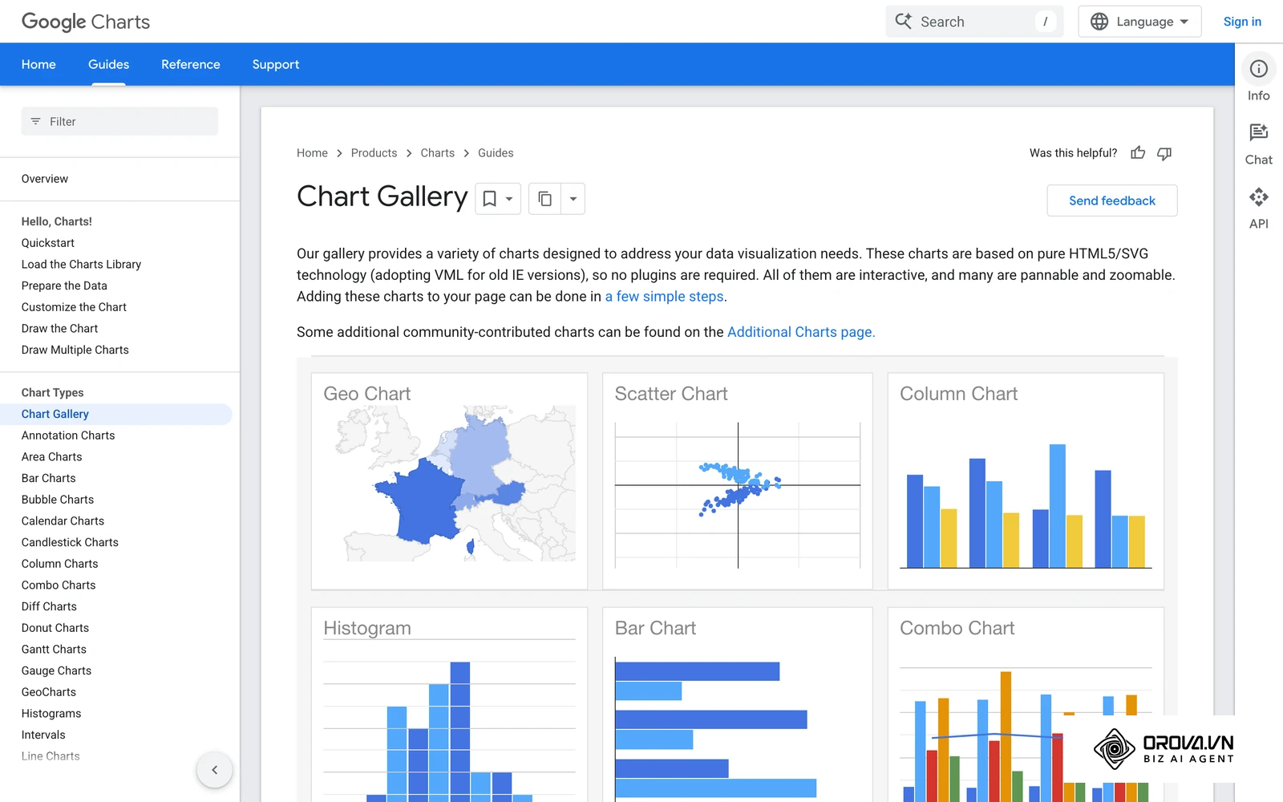Click the Sign in link

(x=1242, y=22)
